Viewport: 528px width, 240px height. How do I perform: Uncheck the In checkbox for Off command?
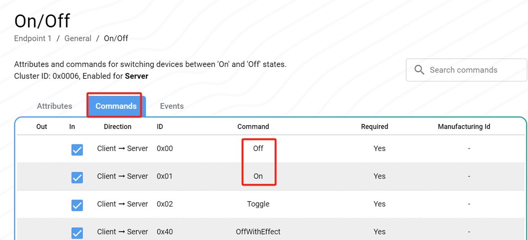point(77,149)
